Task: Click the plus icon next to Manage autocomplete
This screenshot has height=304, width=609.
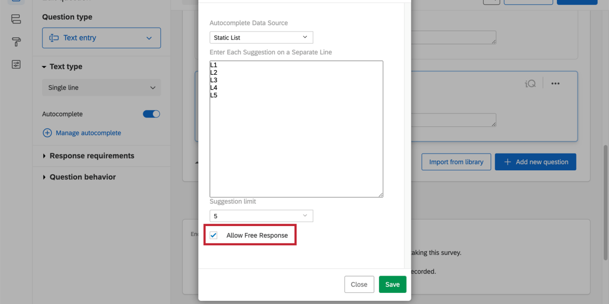Action: tap(47, 133)
